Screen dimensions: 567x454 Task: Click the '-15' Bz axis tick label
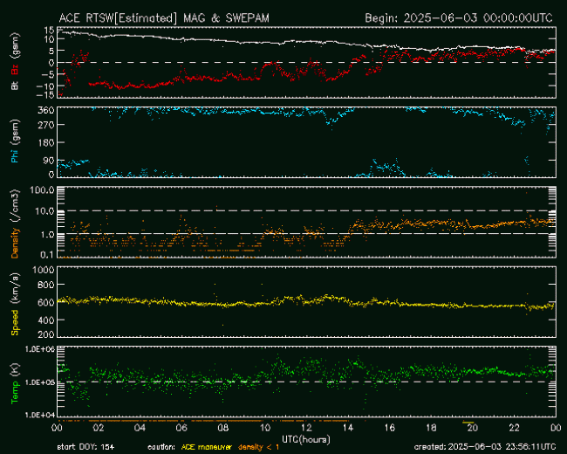(45, 95)
